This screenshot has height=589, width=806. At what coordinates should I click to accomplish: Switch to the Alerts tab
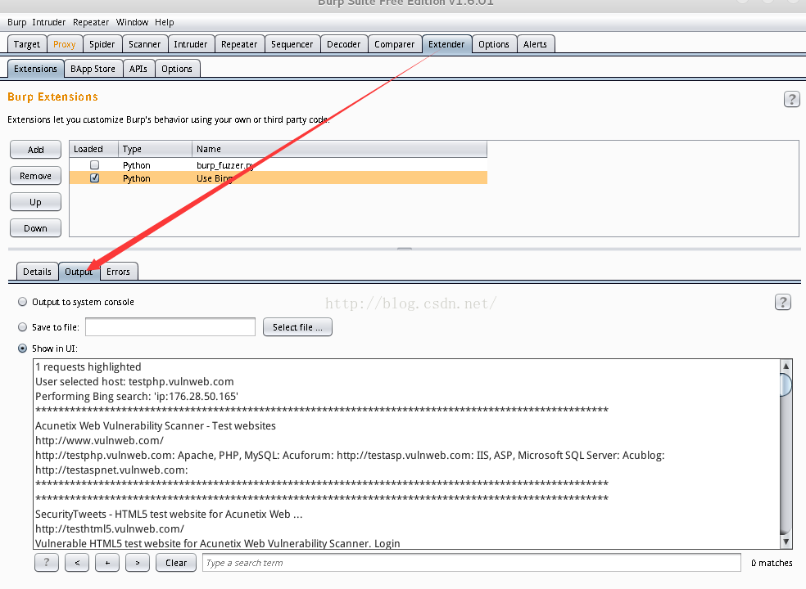coord(535,44)
